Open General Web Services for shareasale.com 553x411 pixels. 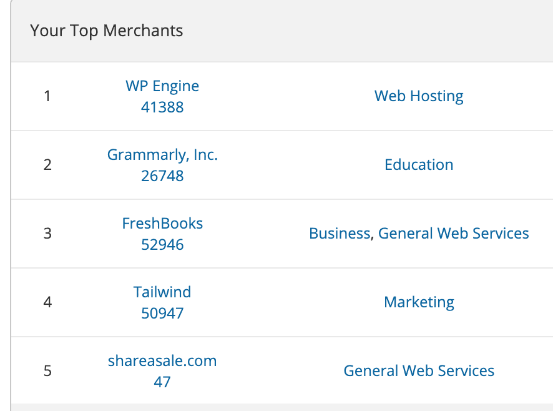419,370
